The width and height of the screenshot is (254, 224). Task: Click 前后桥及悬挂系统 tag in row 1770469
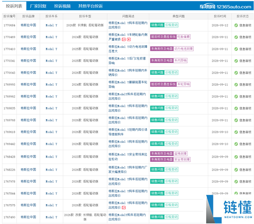163,37
